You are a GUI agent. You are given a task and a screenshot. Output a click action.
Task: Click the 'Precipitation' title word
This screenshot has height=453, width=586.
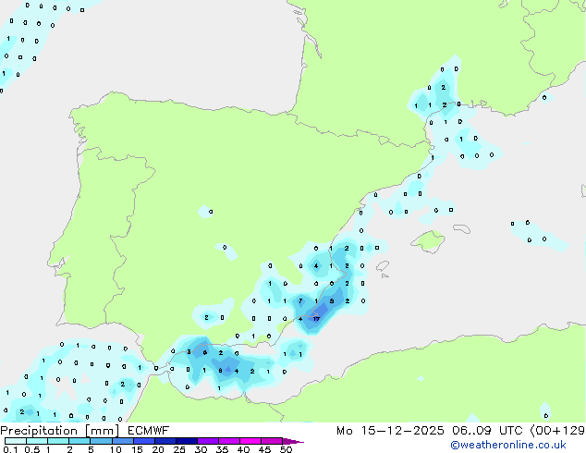point(39,431)
